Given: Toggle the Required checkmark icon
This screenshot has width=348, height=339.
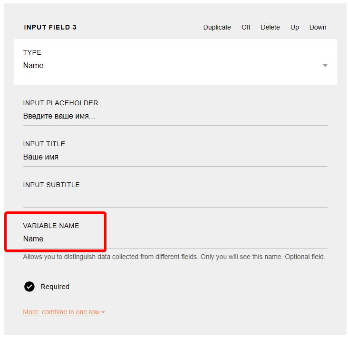Looking at the screenshot, I should 29,287.
